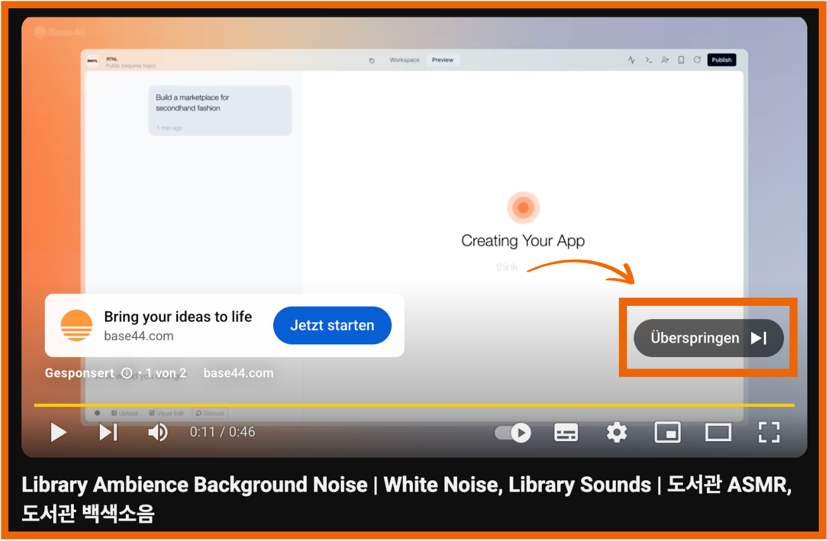Open the settings gear menu
Image resolution: width=827 pixels, height=541 pixels.
616,432
